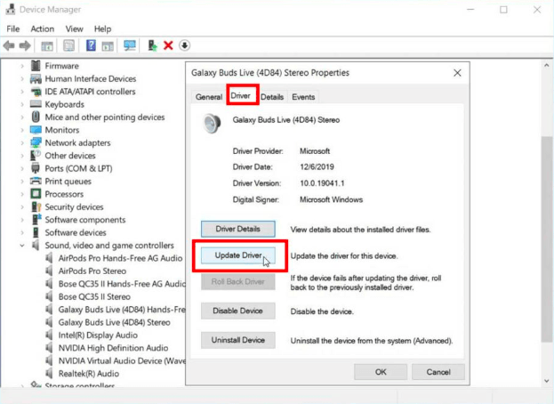Click the Update Driver button

237,255
